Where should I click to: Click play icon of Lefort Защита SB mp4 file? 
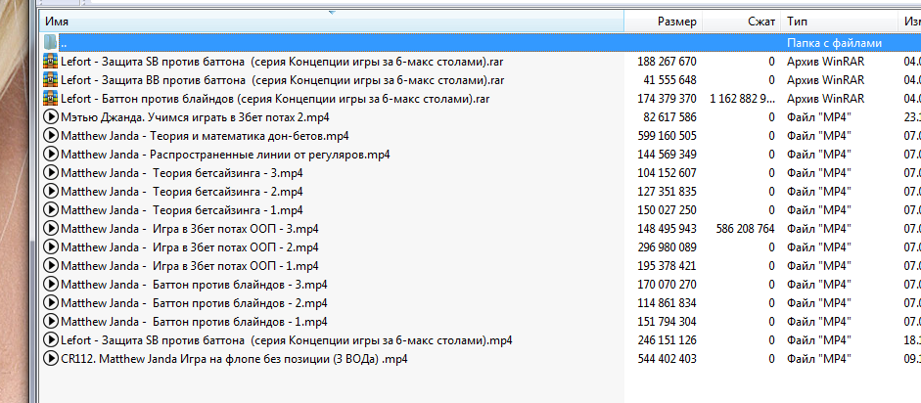pos(51,340)
